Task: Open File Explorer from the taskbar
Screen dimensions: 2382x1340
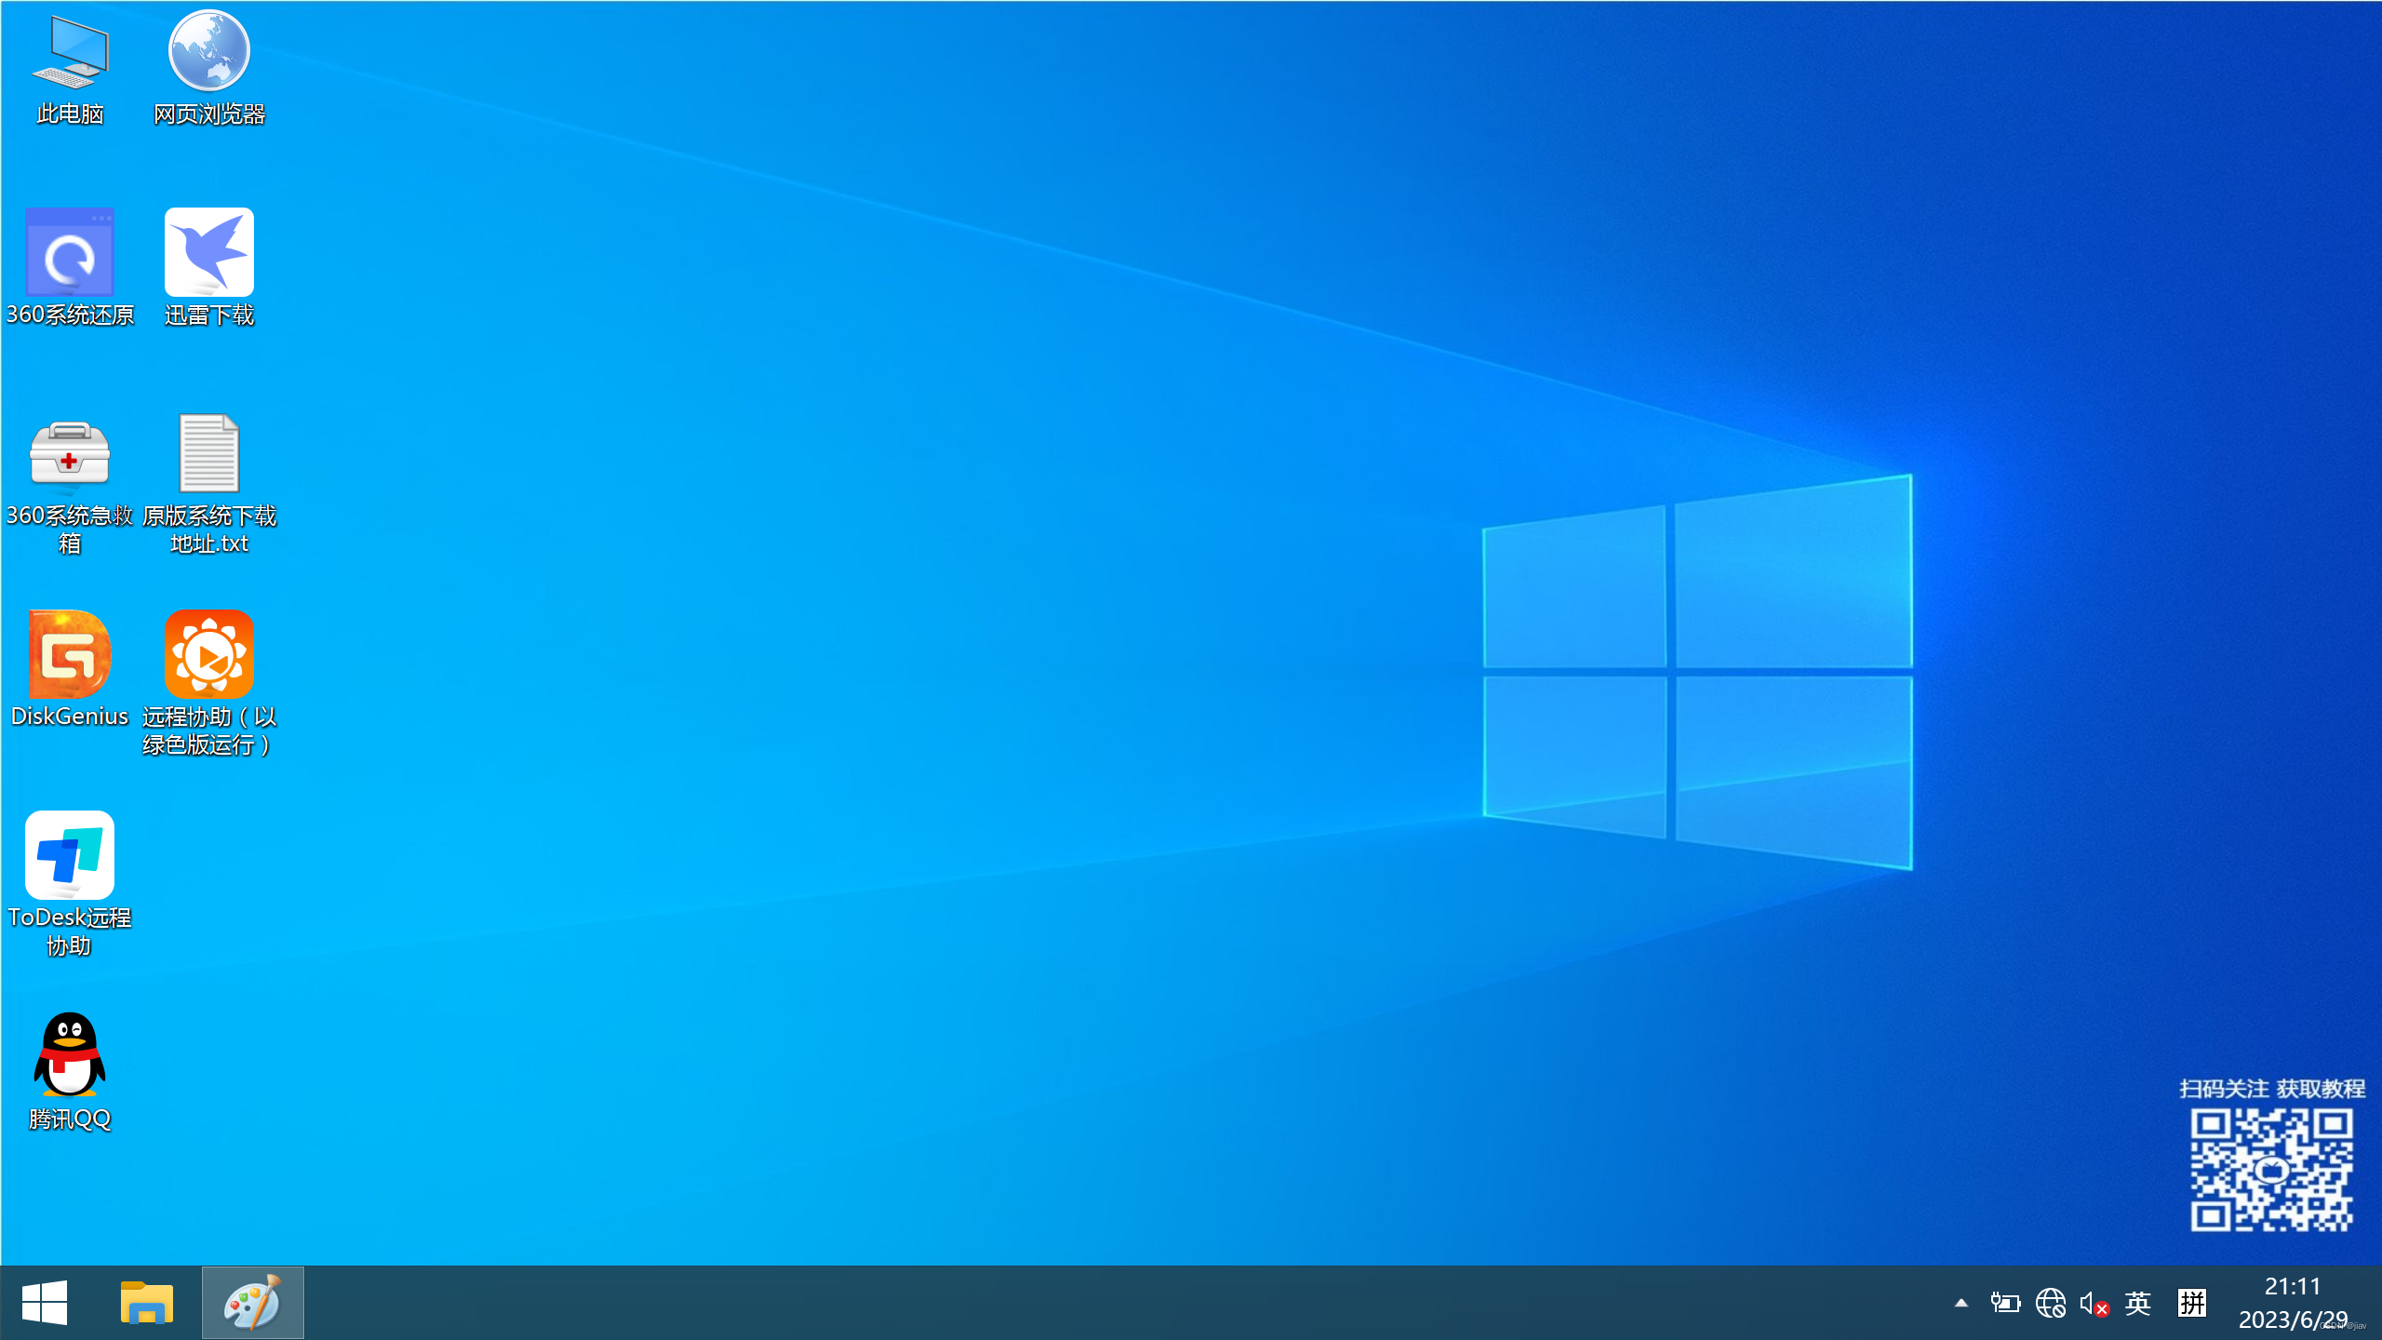Action: click(x=147, y=1303)
